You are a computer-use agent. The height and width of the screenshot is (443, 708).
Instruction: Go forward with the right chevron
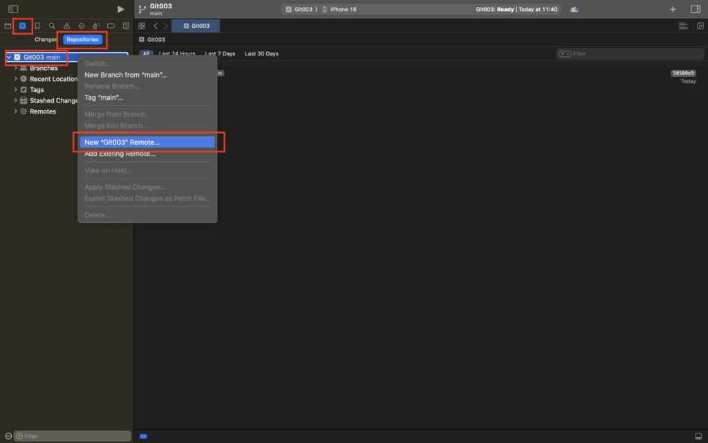(166, 26)
